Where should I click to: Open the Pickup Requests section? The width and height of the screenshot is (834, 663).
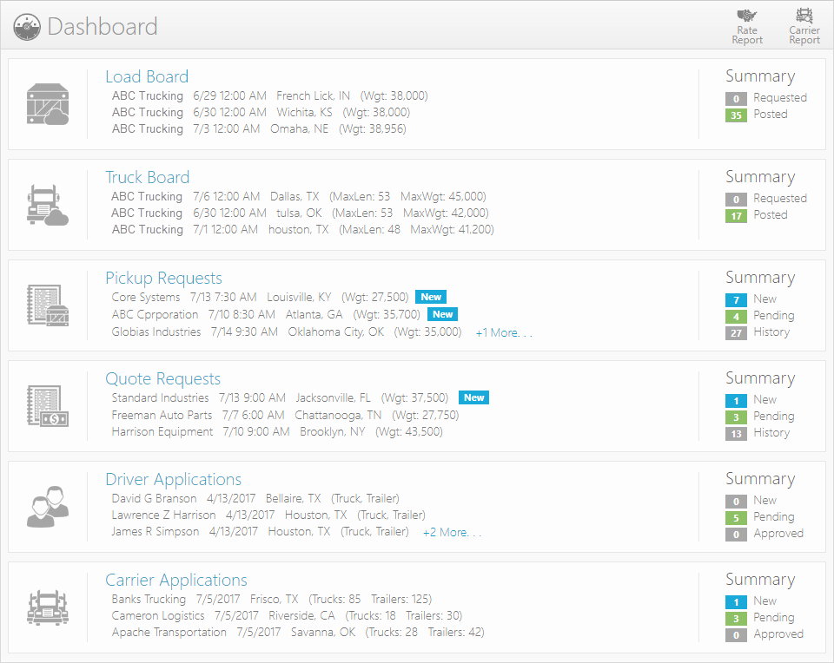click(x=164, y=279)
